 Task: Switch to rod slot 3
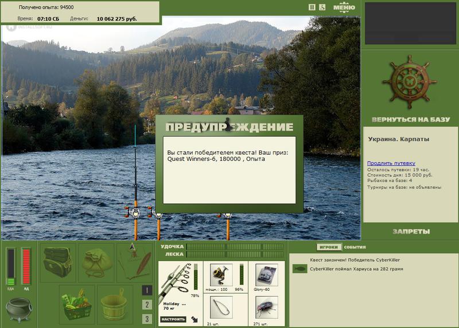147,319
